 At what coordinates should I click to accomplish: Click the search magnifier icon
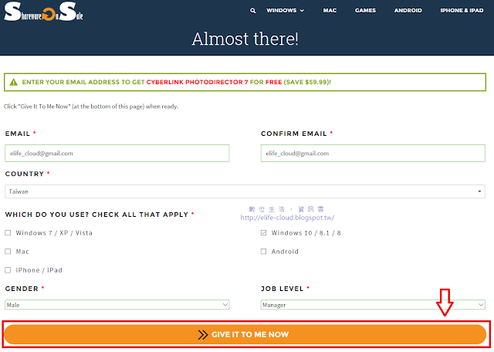click(x=252, y=11)
